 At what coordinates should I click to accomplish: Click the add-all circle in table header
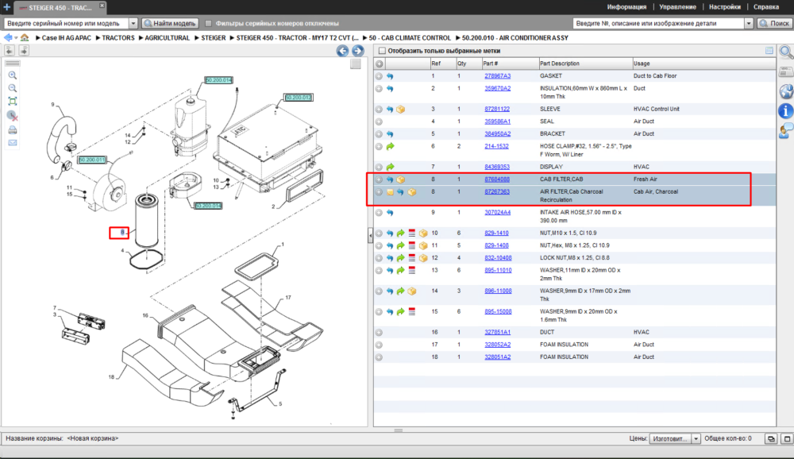(380, 64)
